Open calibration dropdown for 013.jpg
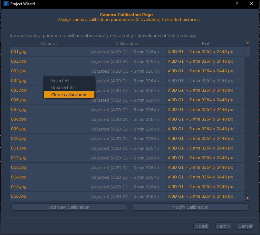The image size is (260, 235). 127,167
